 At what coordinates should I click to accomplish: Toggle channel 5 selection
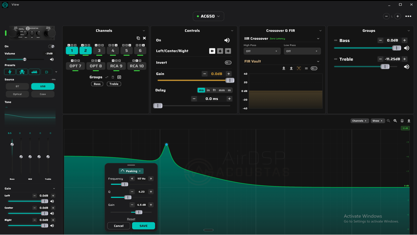tap(127, 51)
